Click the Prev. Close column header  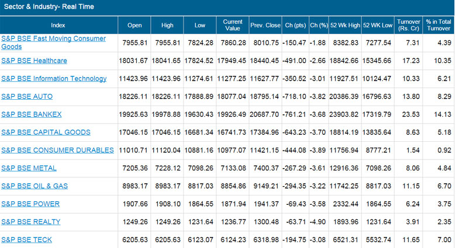pyautogui.click(x=265, y=25)
